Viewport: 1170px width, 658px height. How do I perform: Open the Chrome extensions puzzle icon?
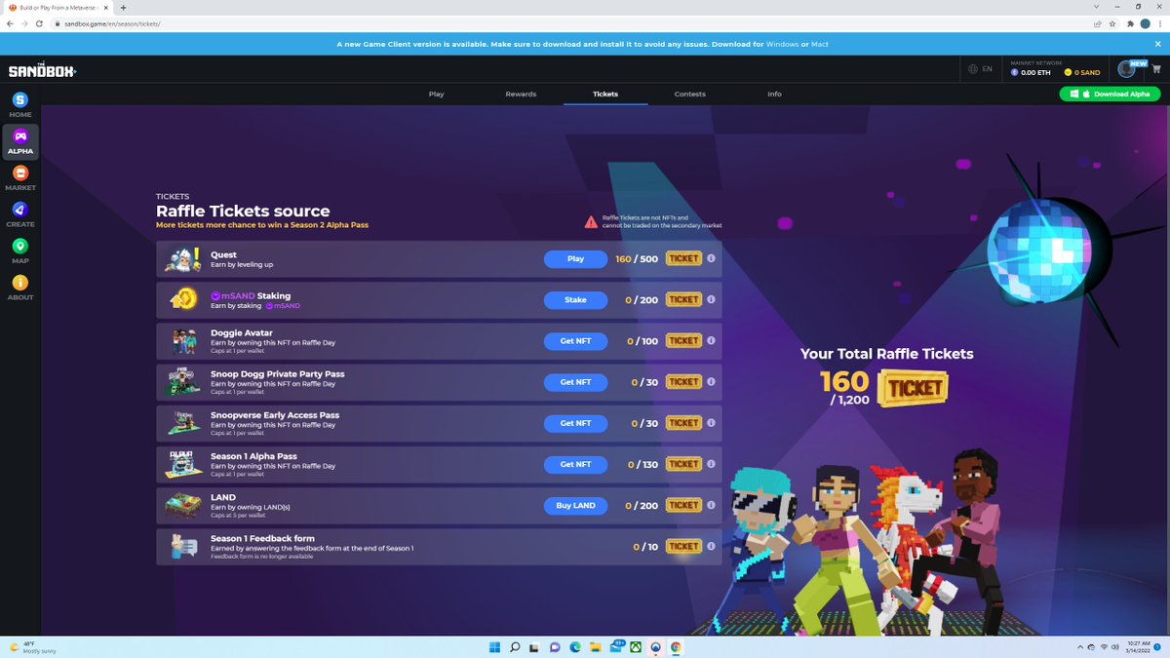point(1129,23)
